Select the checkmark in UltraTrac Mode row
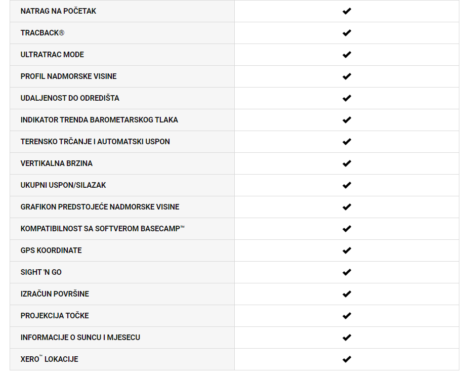The width and height of the screenshot is (468, 377). pos(347,55)
